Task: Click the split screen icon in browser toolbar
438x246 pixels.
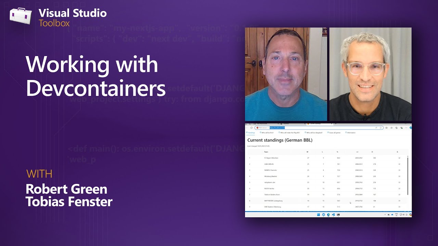Action: coord(386,128)
